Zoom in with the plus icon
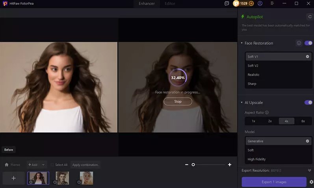 [230, 165]
